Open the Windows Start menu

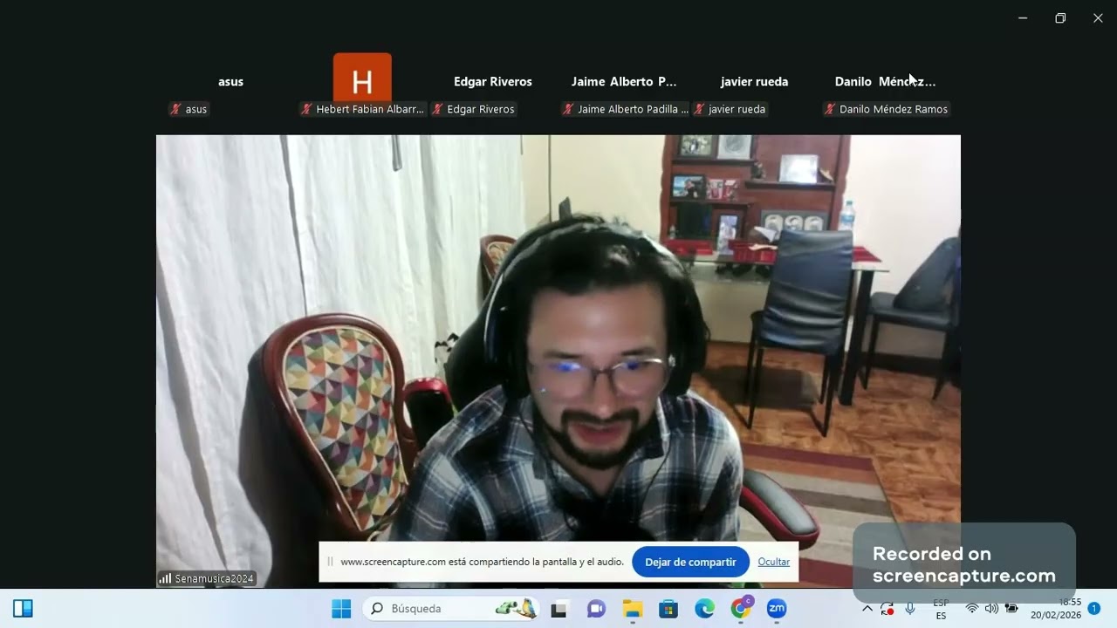point(341,609)
